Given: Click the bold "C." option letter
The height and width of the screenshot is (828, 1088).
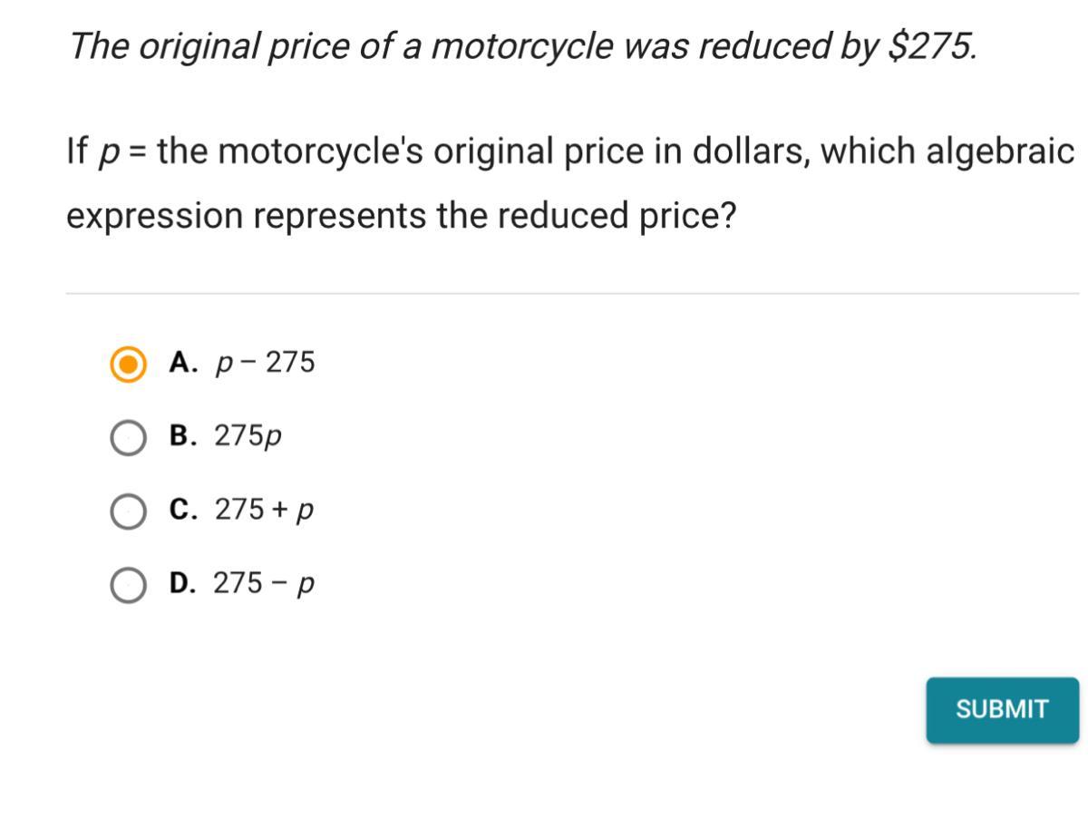Looking at the screenshot, I should click(x=184, y=510).
